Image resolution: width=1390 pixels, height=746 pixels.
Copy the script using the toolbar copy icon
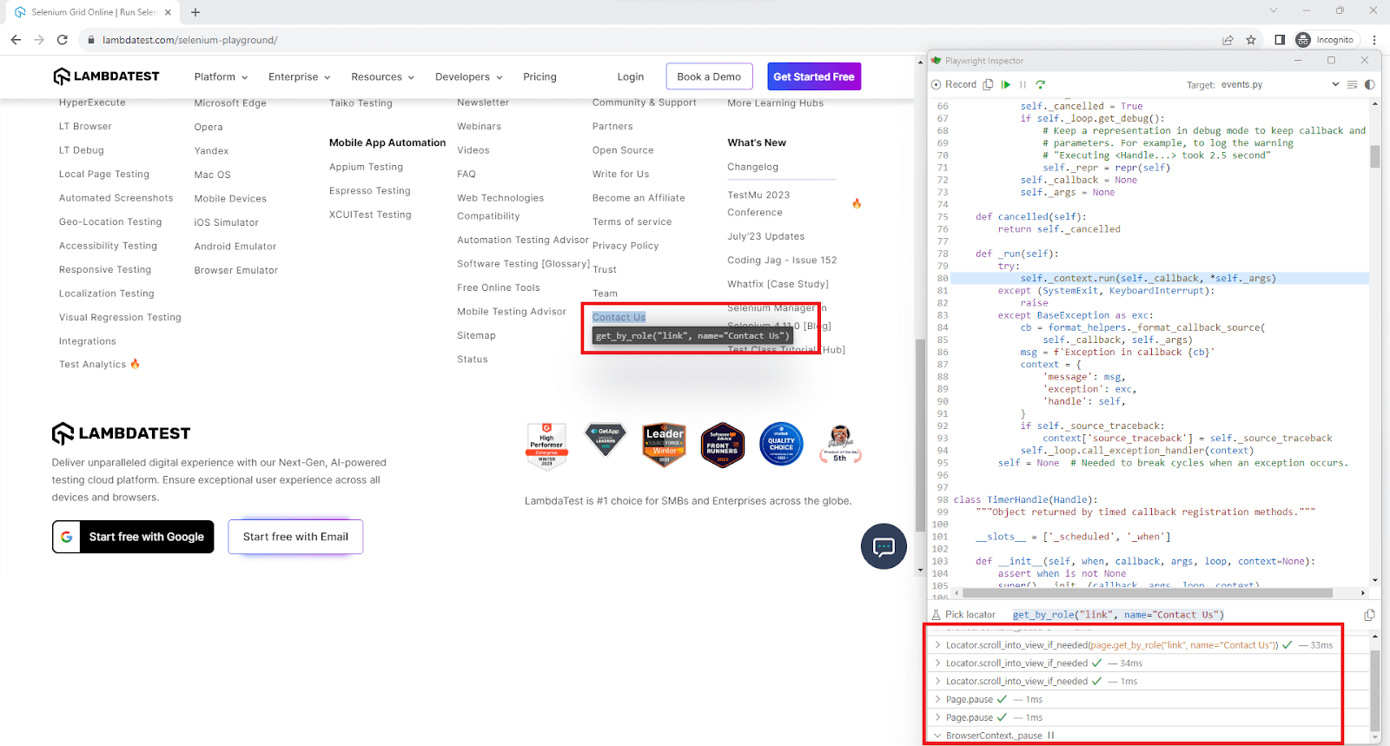click(x=988, y=84)
